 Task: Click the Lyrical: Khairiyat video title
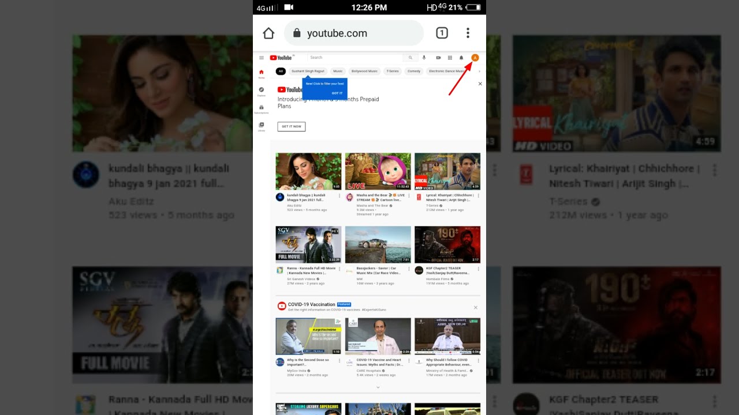pyautogui.click(x=450, y=198)
